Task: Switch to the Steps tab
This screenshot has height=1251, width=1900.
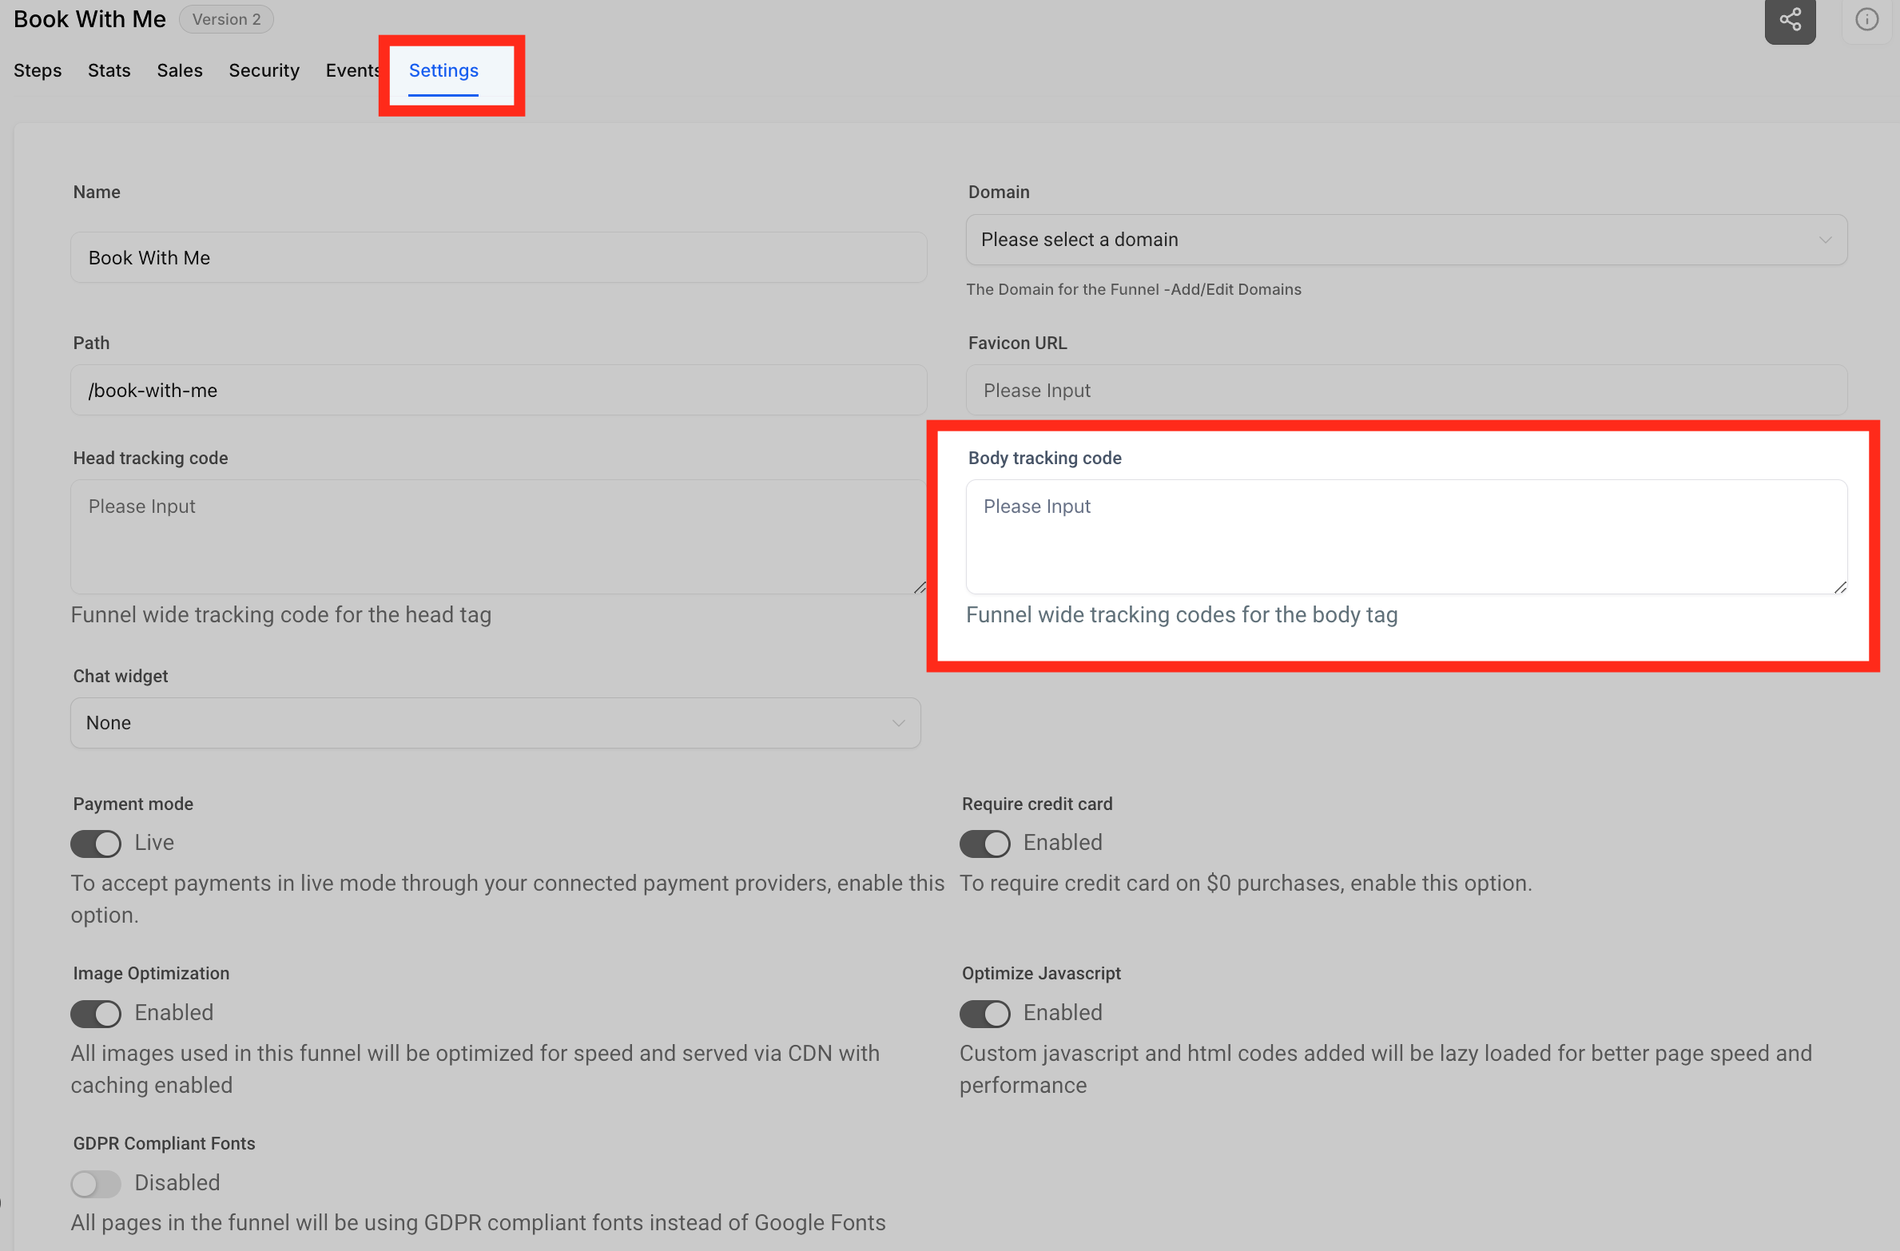Action: coord(38,70)
